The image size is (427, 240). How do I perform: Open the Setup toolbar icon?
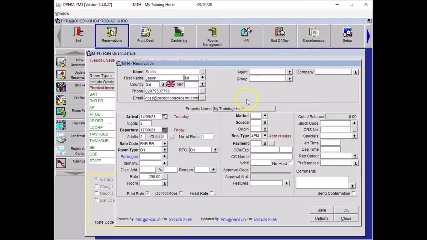tap(347, 35)
